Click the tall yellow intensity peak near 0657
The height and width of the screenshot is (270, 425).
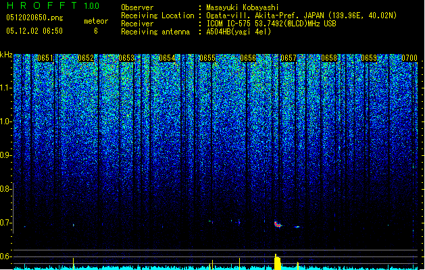[277, 262]
